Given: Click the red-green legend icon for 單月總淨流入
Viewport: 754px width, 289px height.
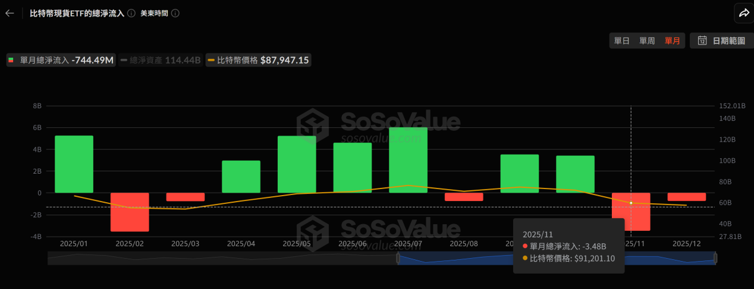Looking at the screenshot, I should point(11,60).
